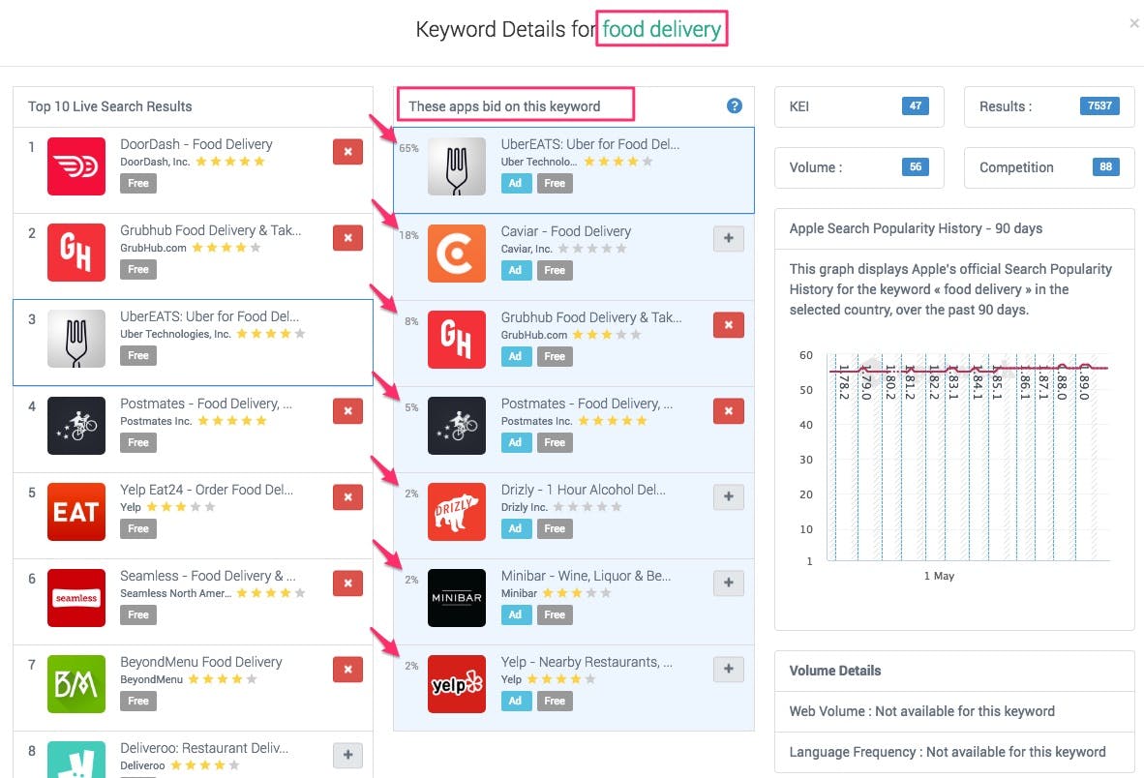Open BeyondMenu Food Delivery title
This screenshot has width=1144, height=778.
pos(201,662)
